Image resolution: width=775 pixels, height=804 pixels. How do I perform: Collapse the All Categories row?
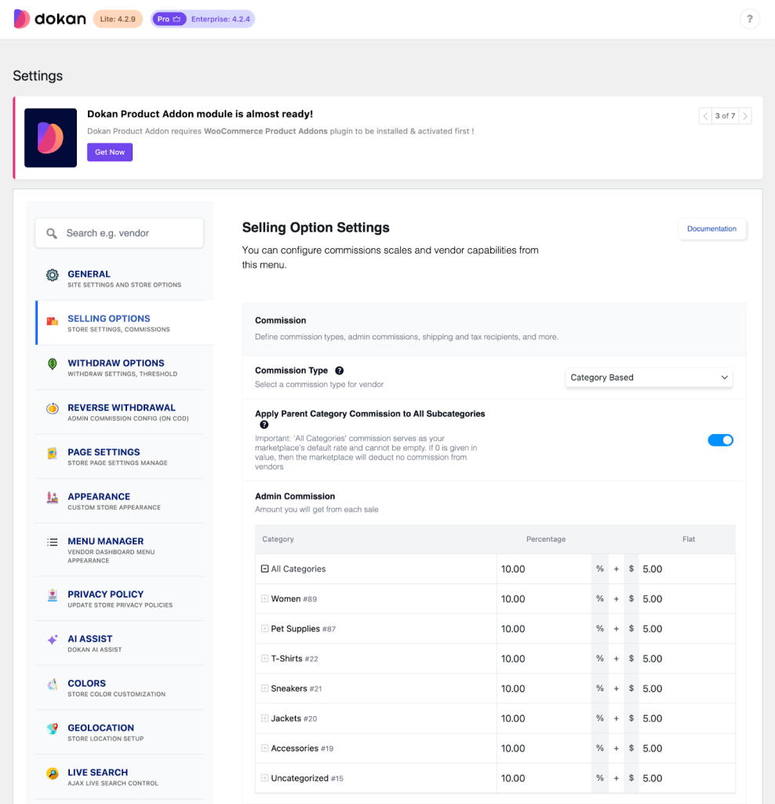[x=265, y=568]
